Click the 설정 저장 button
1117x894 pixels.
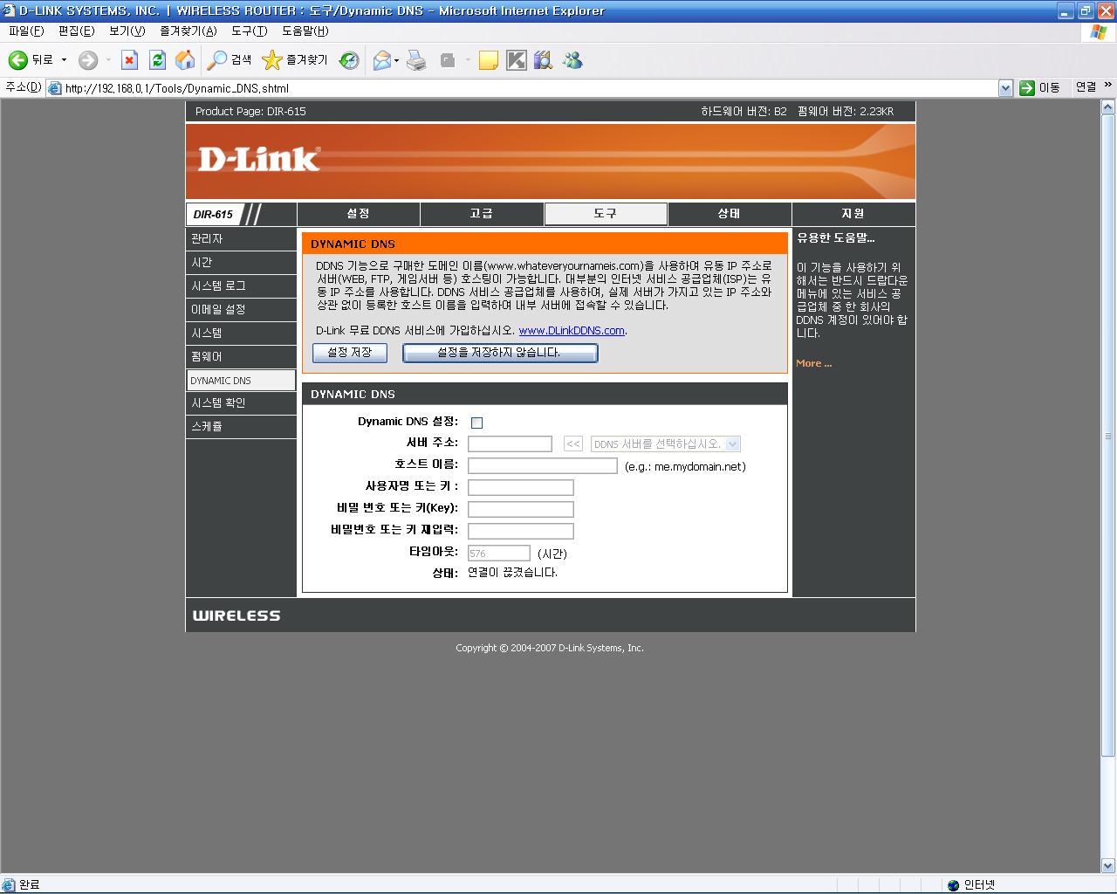pos(350,353)
